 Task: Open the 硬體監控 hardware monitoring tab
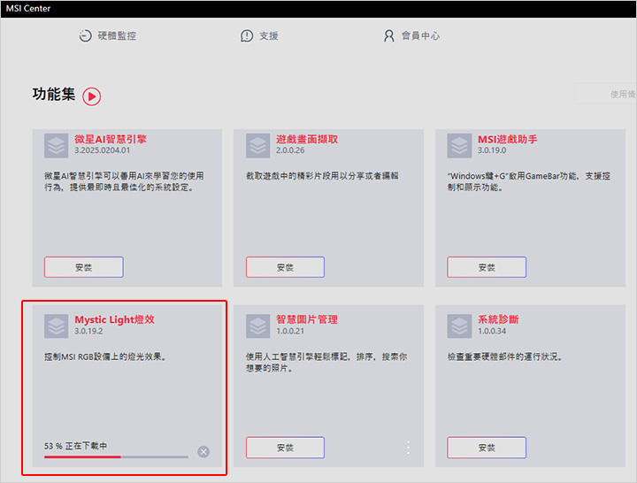108,35
